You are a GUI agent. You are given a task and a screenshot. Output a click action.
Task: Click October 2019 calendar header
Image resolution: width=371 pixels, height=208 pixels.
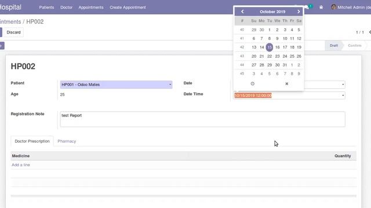[x=272, y=12]
